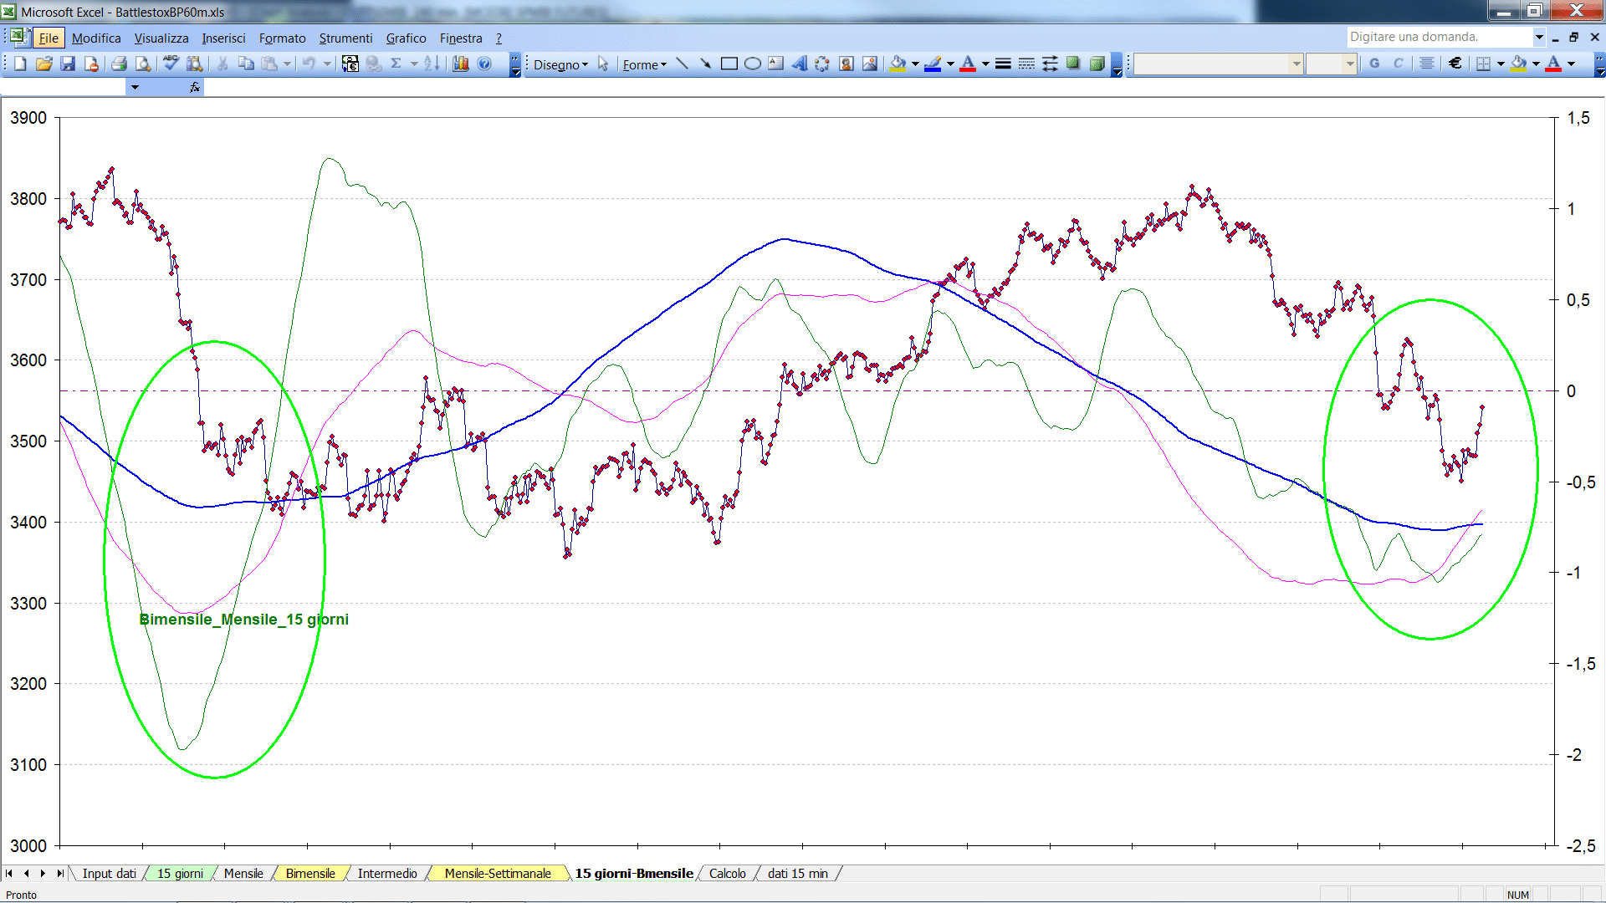Image resolution: width=1606 pixels, height=903 pixels.
Task: Open the File menu
Action: (49, 38)
